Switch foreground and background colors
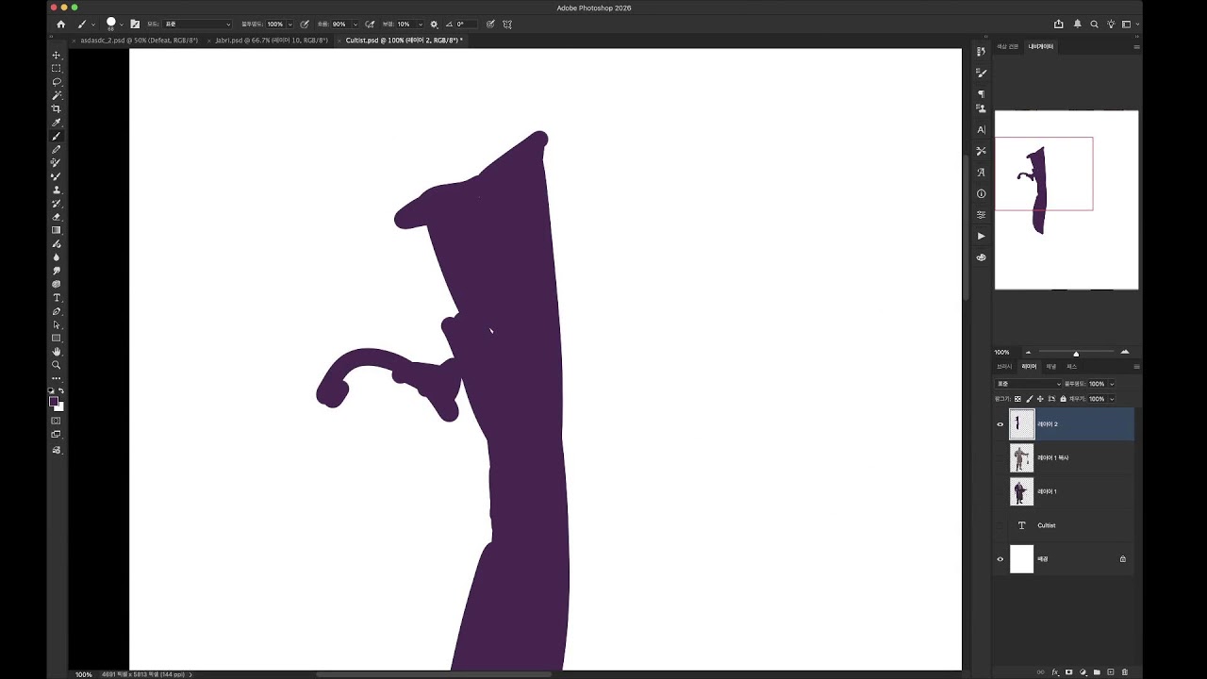The height and width of the screenshot is (679, 1207). (61, 390)
